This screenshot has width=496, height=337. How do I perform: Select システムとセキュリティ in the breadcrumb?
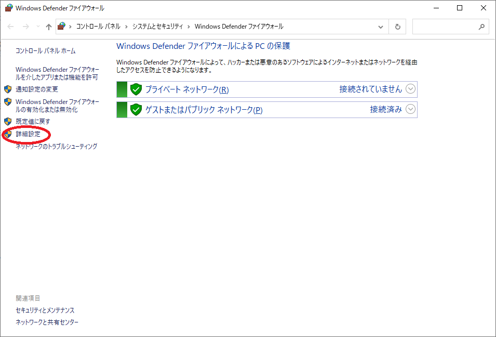pyautogui.click(x=158, y=26)
